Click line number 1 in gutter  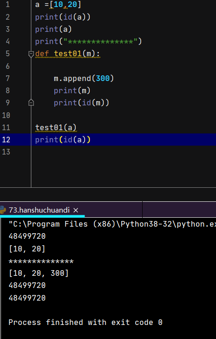pyautogui.click(x=7, y=4)
